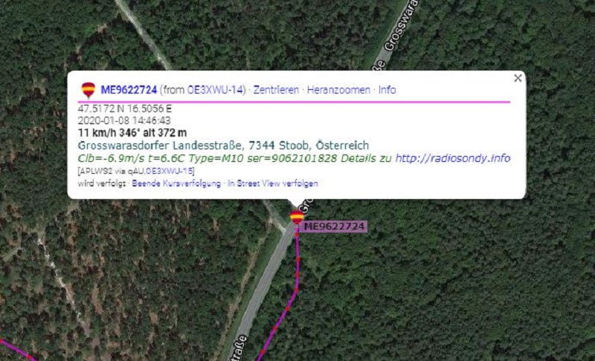Click the ME9622724 map label
The height and width of the screenshot is (361, 595).
coord(334,227)
